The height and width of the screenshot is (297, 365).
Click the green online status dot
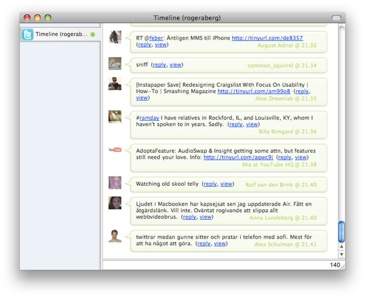[93, 34]
